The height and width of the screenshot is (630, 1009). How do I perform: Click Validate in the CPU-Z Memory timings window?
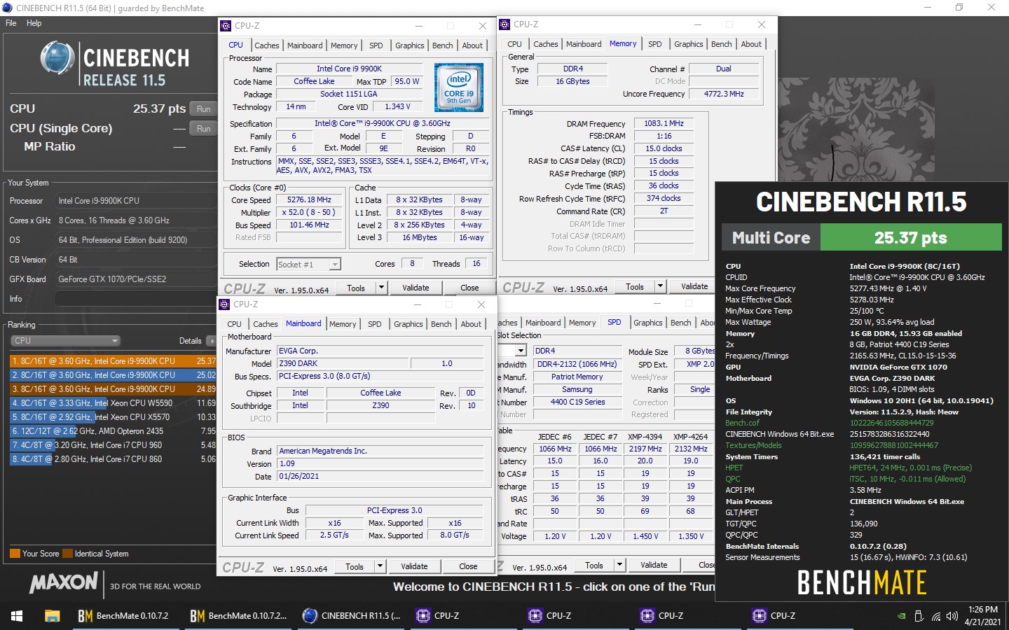pyautogui.click(x=694, y=286)
